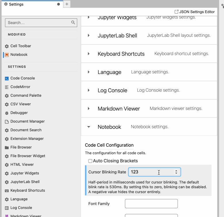Open Jupyter Widgets settings in sidebar
The height and width of the screenshot is (217, 224).
[x=24, y=173]
